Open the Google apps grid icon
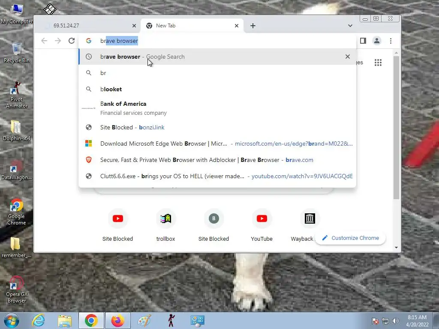439x329 pixels. click(378, 63)
